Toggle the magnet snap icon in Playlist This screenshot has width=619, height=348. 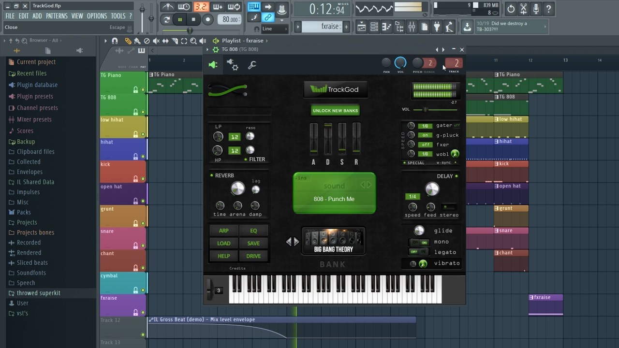[x=115, y=41]
